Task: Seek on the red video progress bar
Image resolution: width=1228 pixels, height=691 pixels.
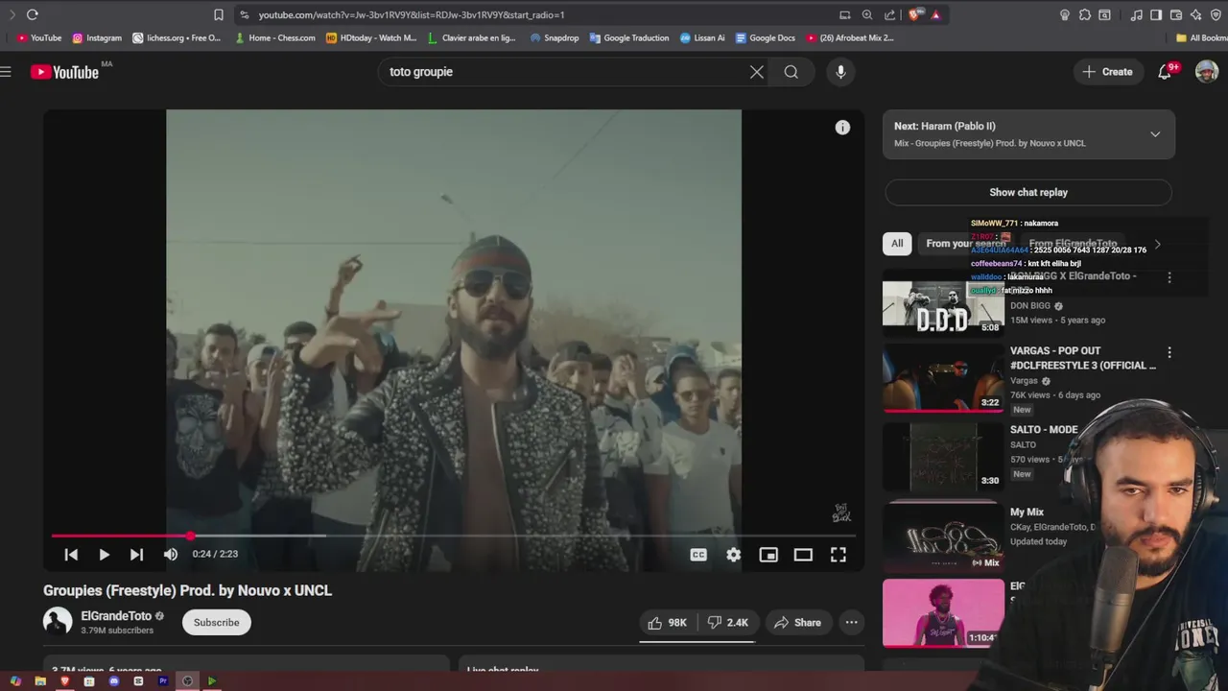Action: click(453, 536)
